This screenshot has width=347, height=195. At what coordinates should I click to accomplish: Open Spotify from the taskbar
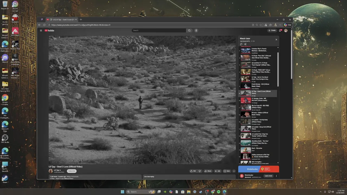pos(219,192)
